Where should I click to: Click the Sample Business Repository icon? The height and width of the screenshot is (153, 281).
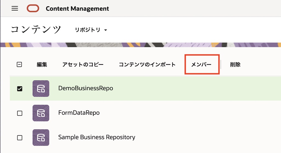41,137
